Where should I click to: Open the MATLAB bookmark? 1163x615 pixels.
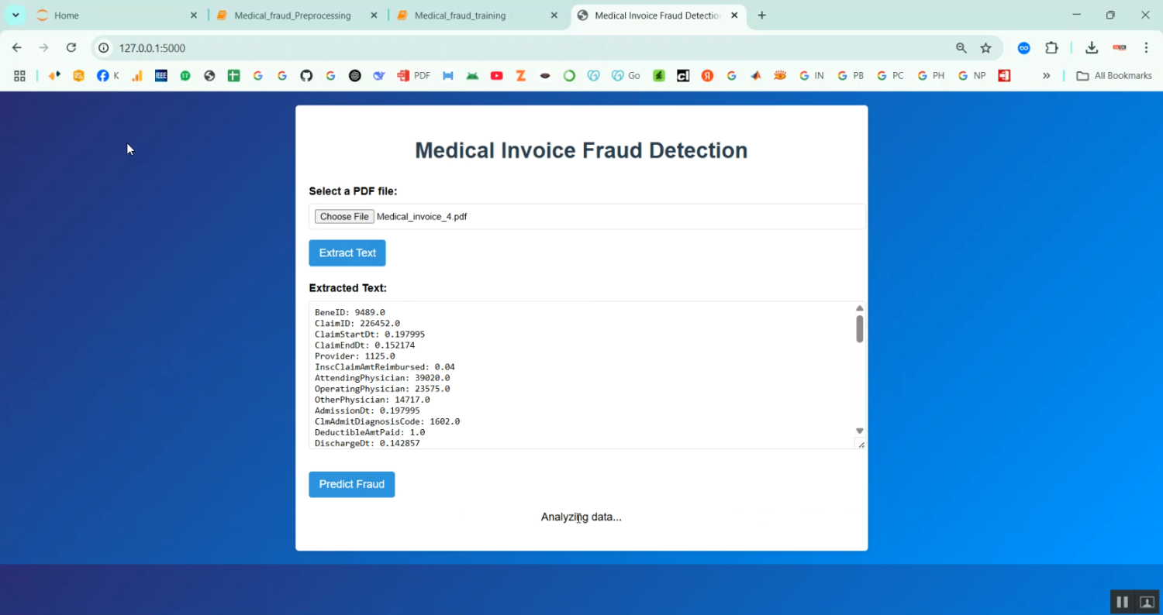click(x=756, y=76)
